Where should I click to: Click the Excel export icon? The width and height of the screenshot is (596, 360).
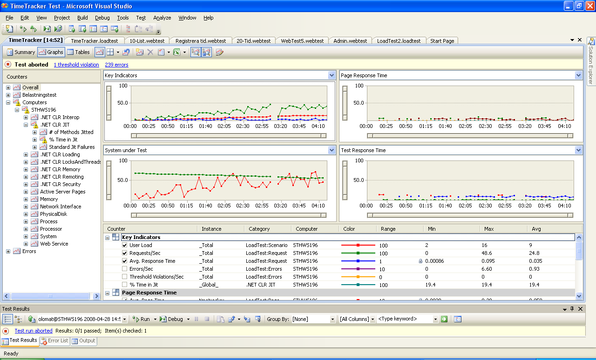177,52
